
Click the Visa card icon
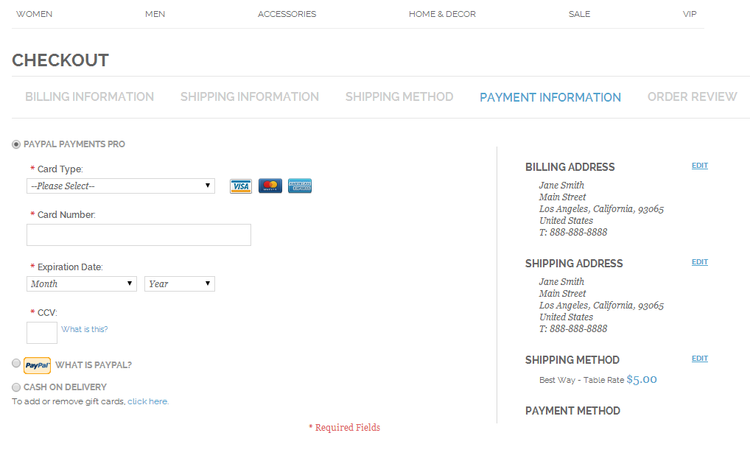(x=240, y=186)
